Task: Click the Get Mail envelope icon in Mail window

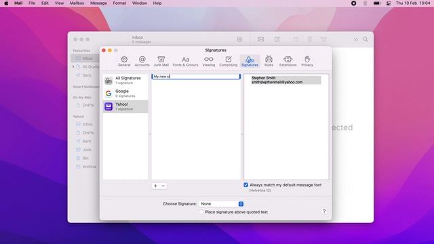Action: (x=260, y=39)
